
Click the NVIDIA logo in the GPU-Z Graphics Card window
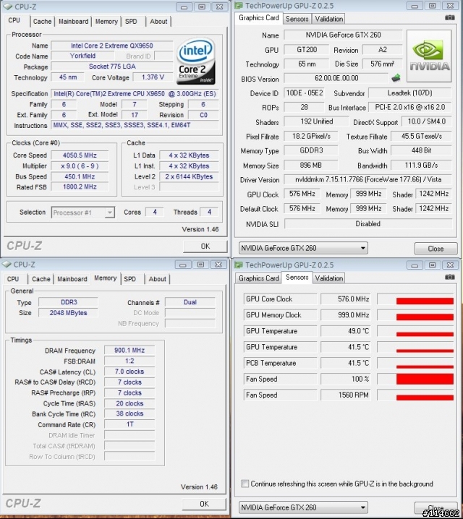(x=429, y=56)
